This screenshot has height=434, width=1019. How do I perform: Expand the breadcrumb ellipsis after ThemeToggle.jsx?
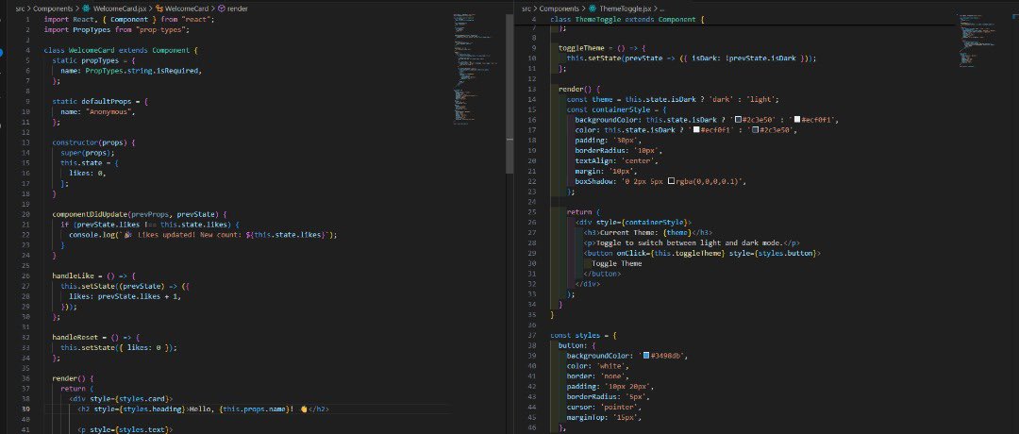(x=661, y=9)
